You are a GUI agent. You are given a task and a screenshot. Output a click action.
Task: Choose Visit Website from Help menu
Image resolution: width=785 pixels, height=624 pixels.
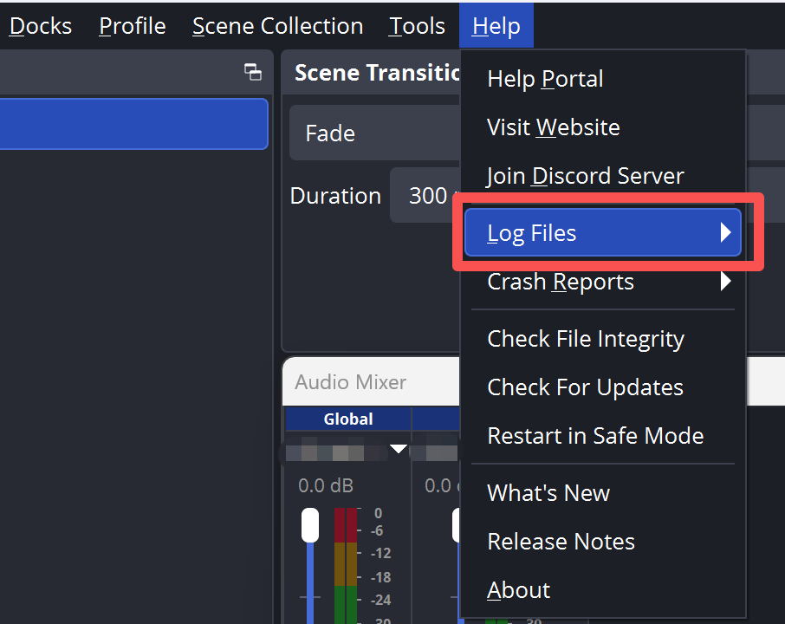pos(603,127)
